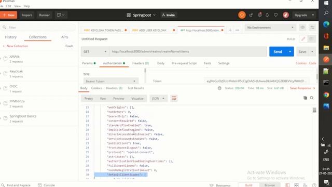Click the response body vertical scrollbar
332x187 pixels.
314,110
